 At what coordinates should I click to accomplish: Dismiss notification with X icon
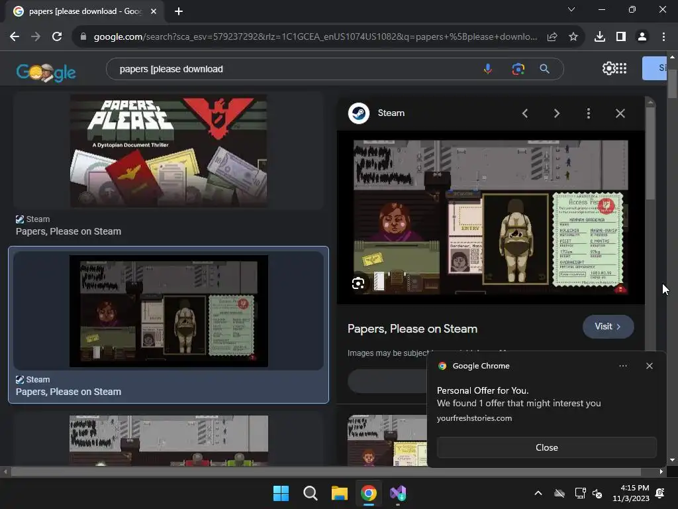[x=650, y=366]
